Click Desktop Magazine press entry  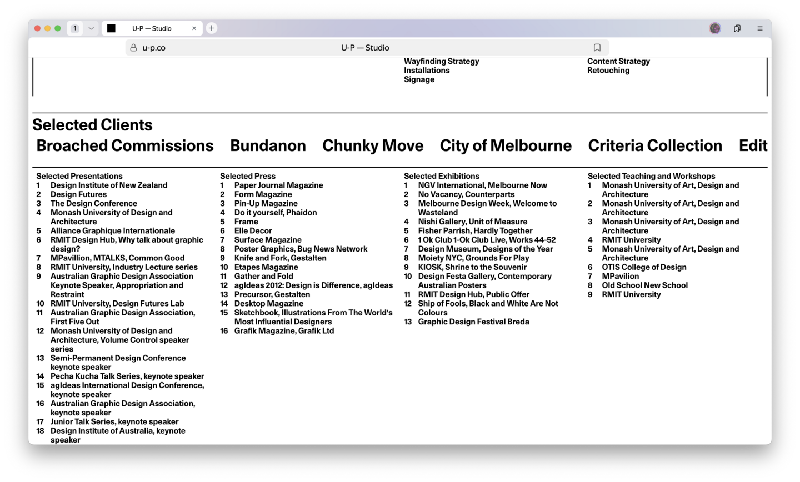(269, 304)
